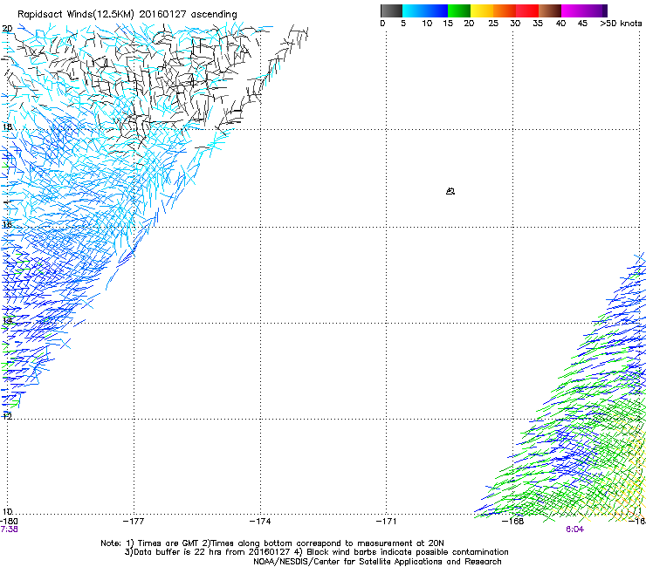The height and width of the screenshot is (567, 646).
Task: Click the purple 7:38 time stamp
Action: [9, 529]
